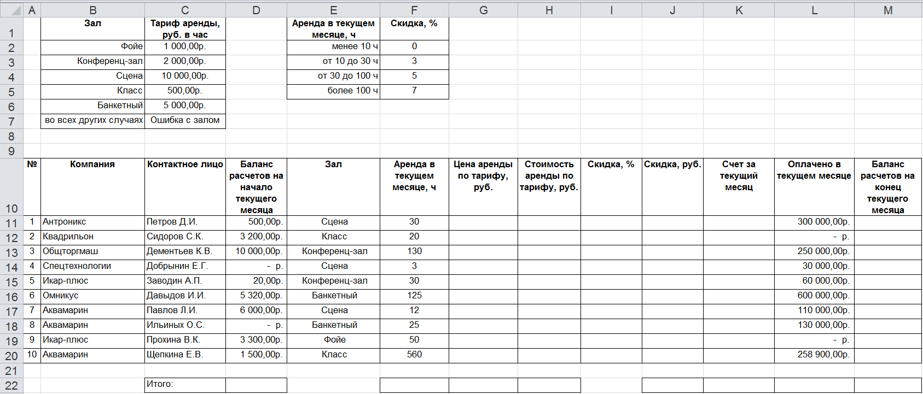Select rental hours value 560
The image size is (923, 394).
[x=414, y=355]
